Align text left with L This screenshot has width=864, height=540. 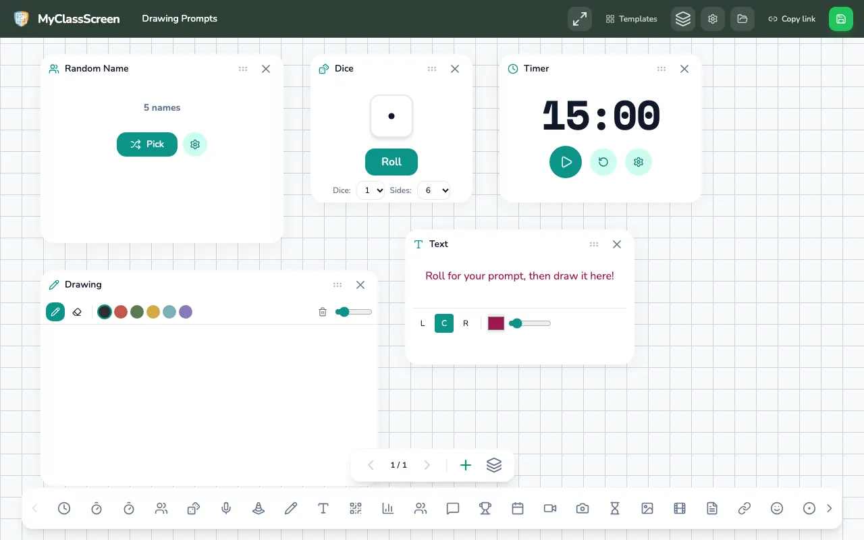[x=423, y=323]
